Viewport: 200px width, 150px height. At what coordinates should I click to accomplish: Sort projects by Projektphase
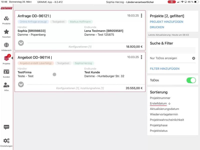click(x=159, y=125)
